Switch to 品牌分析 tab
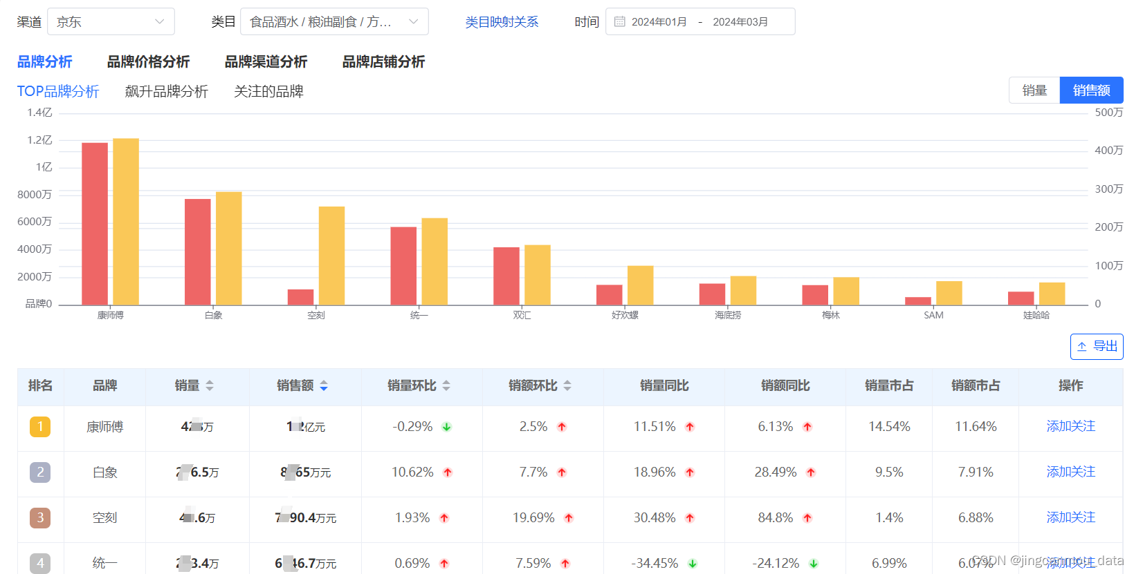1134x574 pixels. 45,61
